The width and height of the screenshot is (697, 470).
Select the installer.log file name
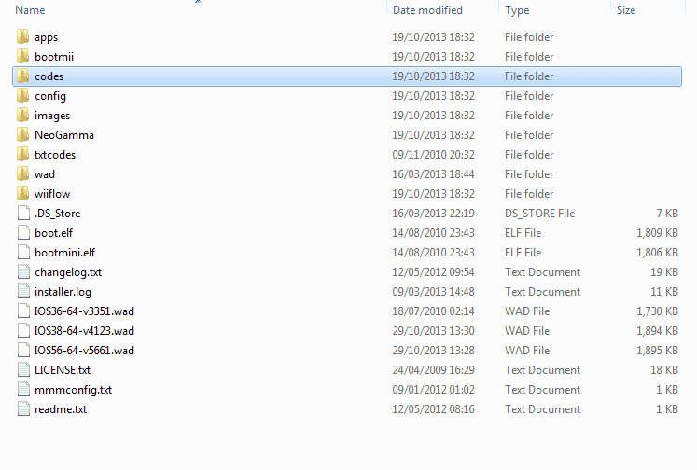pyautogui.click(x=63, y=292)
